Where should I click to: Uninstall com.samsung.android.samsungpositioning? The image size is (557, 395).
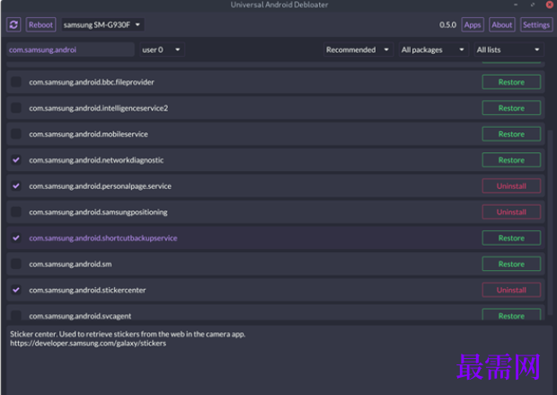(x=511, y=211)
